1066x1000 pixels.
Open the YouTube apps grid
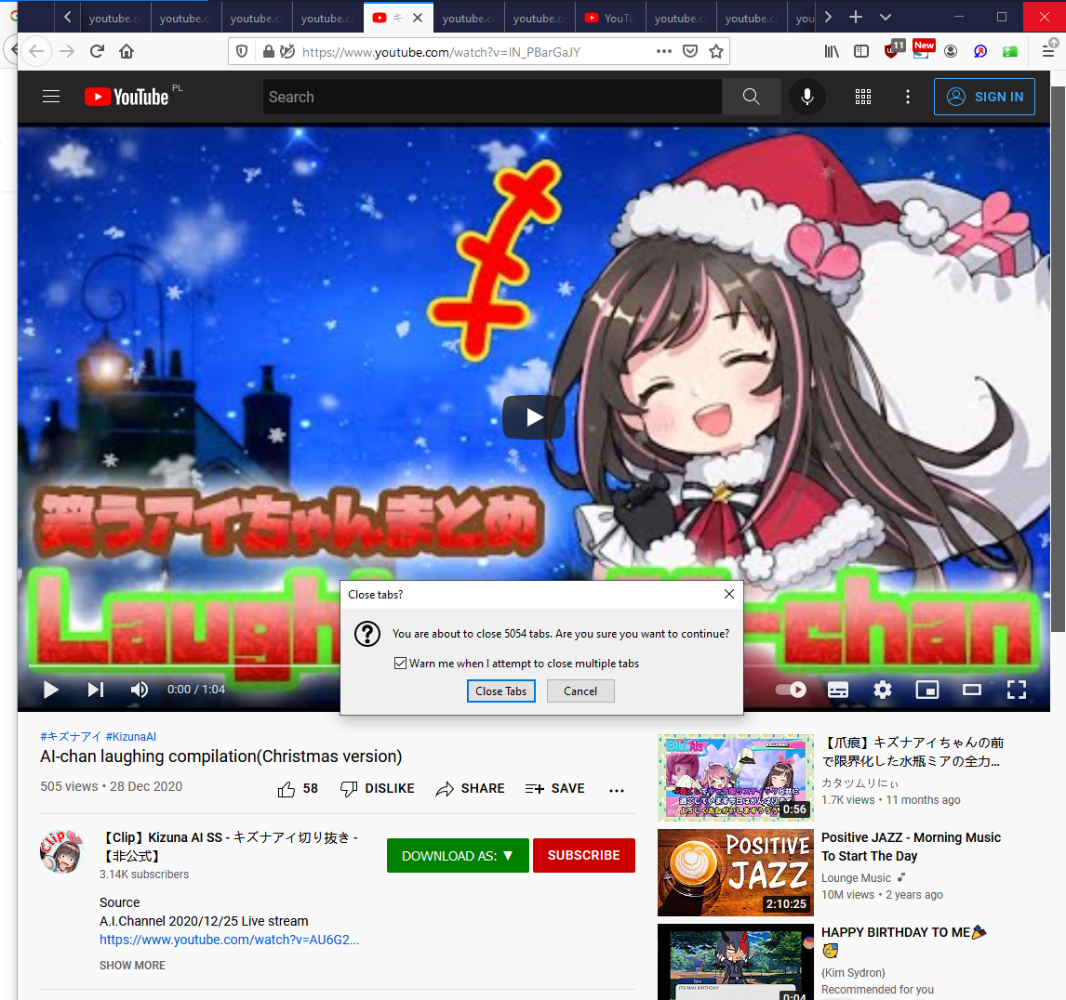[x=862, y=97]
